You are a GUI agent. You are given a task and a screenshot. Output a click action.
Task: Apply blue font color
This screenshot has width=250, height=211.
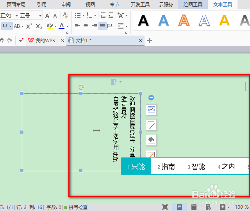coord(62,26)
